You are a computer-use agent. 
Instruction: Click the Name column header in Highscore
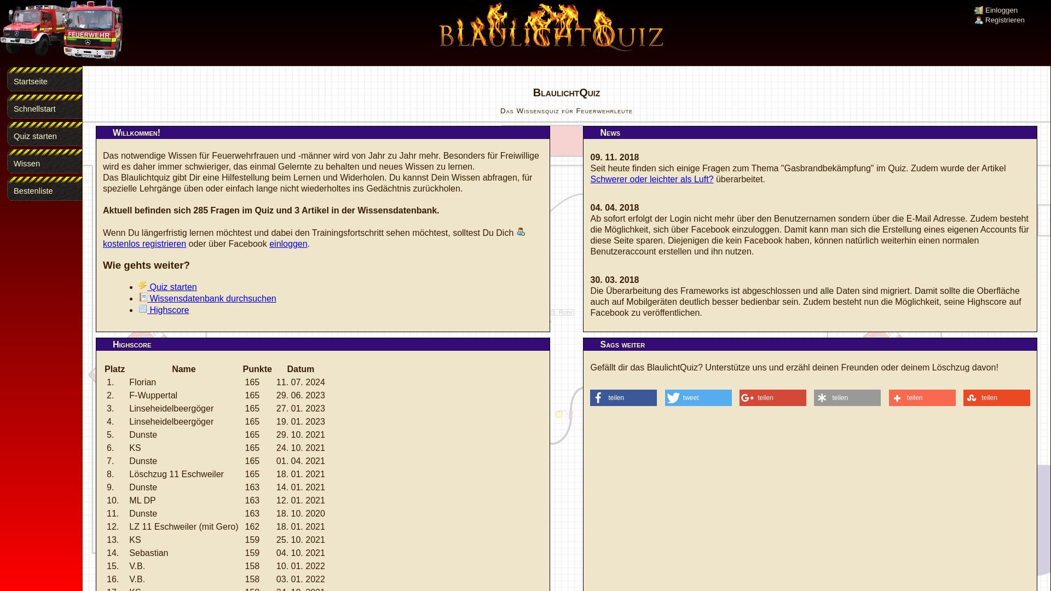(x=183, y=369)
